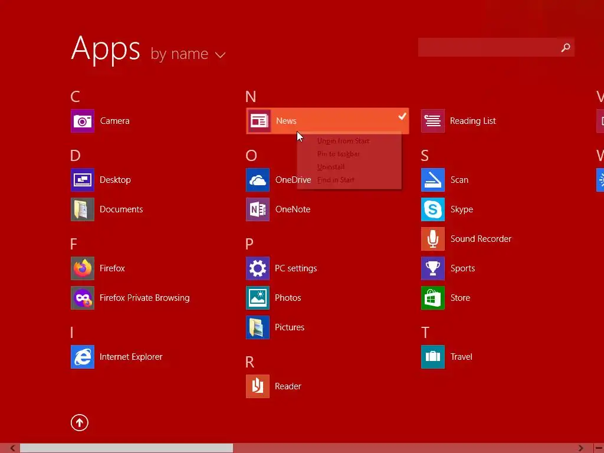This screenshot has width=604, height=453.
Task: Open the OneDrive cloud icon
Action: point(258,180)
